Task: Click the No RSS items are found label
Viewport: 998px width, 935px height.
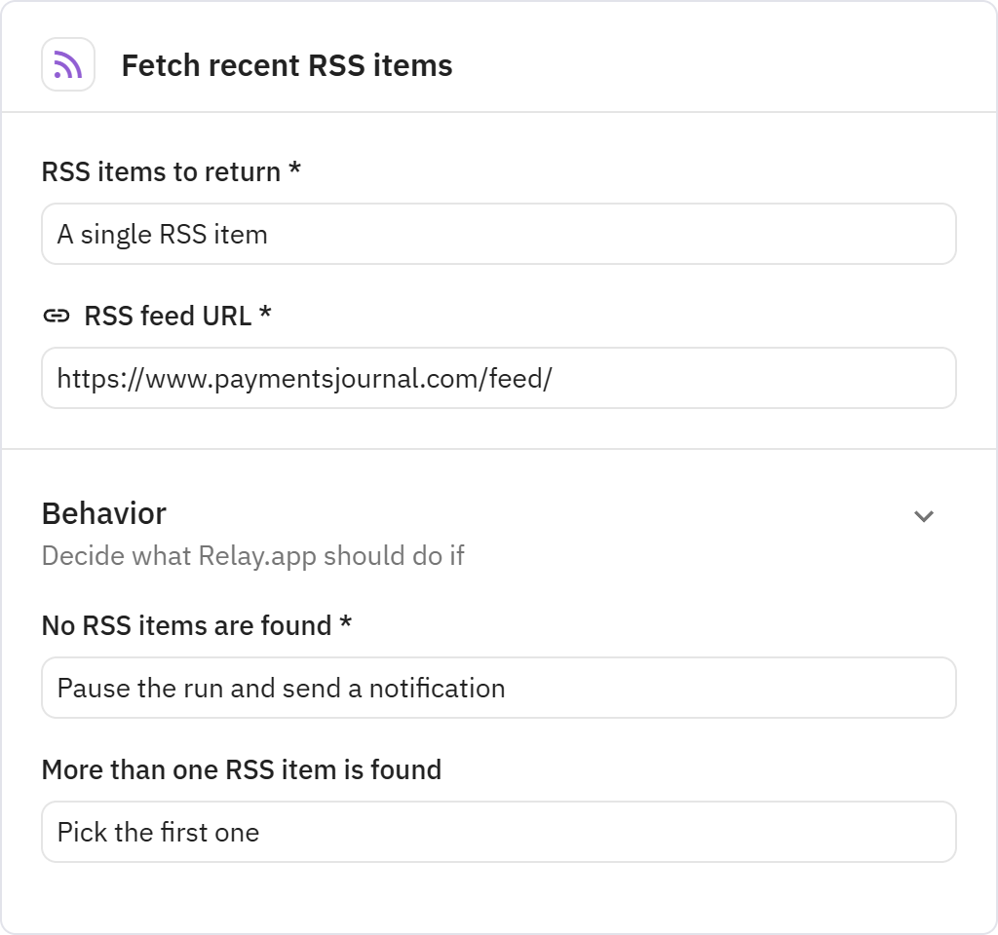Action: [197, 625]
